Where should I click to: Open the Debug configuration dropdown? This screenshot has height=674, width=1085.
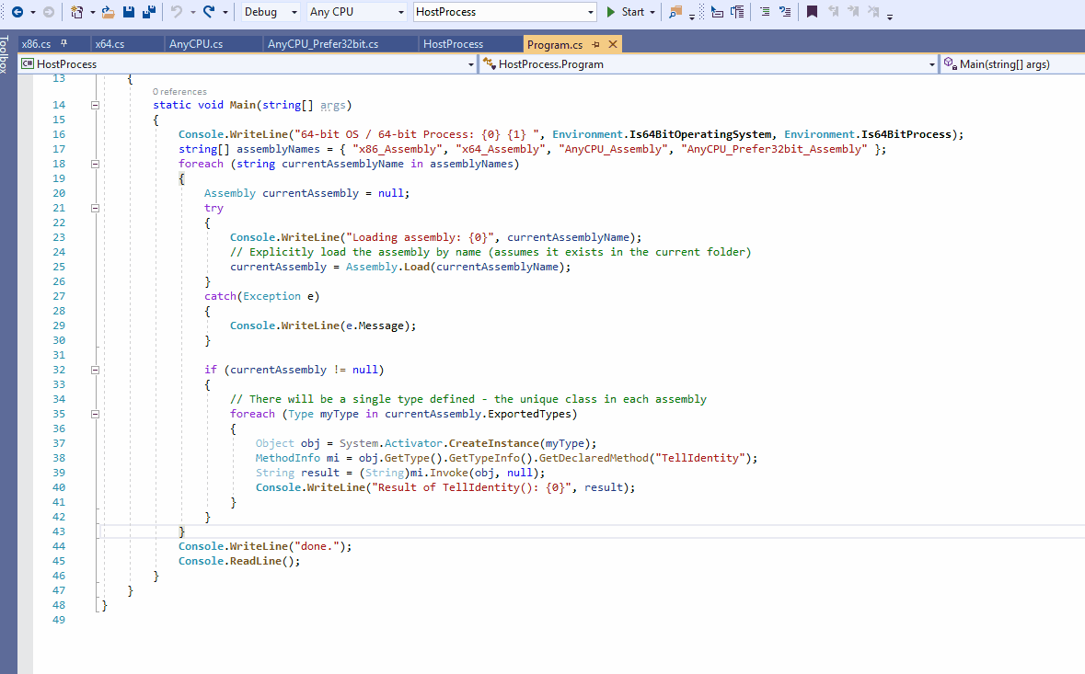[294, 12]
